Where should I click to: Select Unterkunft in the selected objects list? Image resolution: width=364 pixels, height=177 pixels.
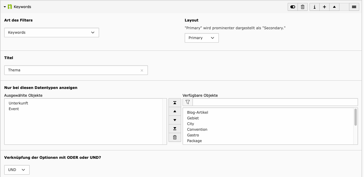click(x=18, y=103)
